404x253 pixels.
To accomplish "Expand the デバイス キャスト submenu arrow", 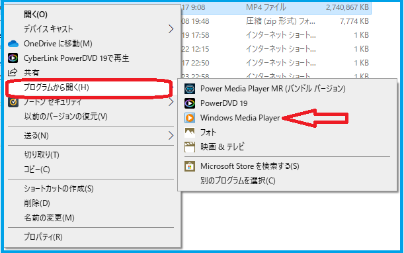I will 171,29.
